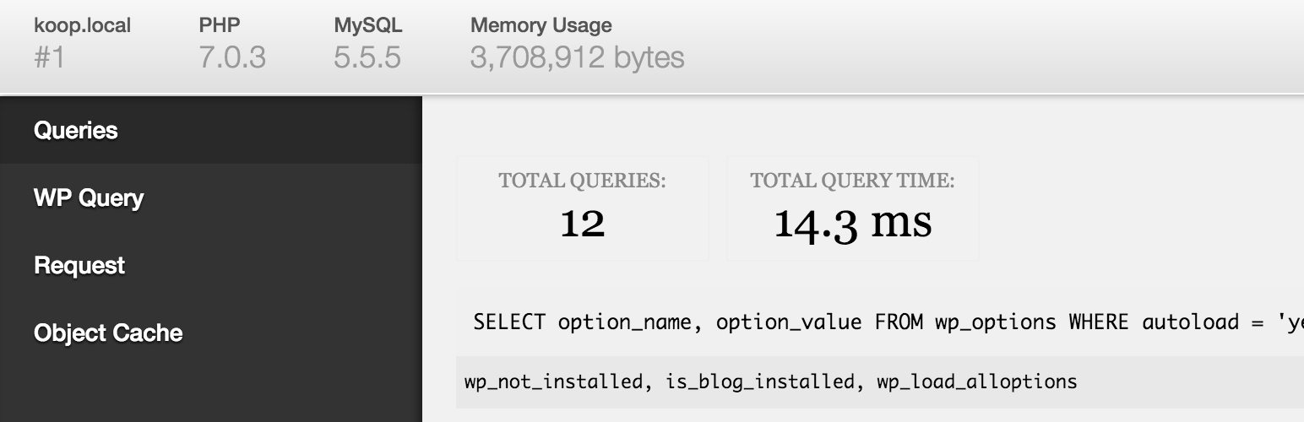Image resolution: width=1304 pixels, height=422 pixels.
Task: Open the Object Cache tab
Action: tap(108, 333)
